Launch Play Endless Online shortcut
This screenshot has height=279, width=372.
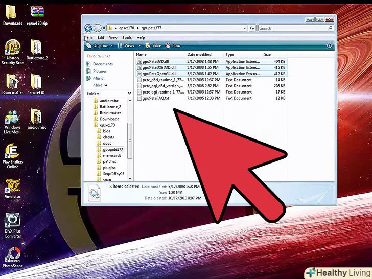coord(13,156)
